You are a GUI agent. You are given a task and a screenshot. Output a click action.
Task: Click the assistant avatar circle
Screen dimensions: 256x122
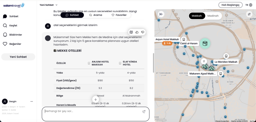pyautogui.click(x=48, y=38)
